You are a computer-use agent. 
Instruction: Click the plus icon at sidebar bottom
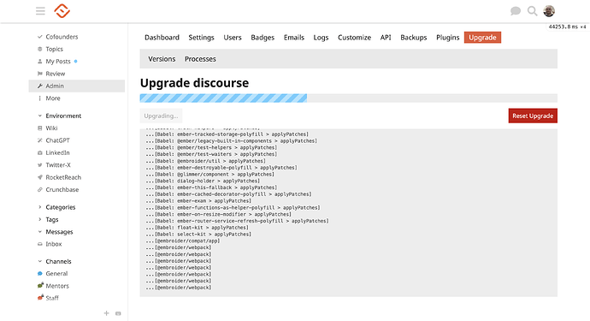click(x=107, y=313)
